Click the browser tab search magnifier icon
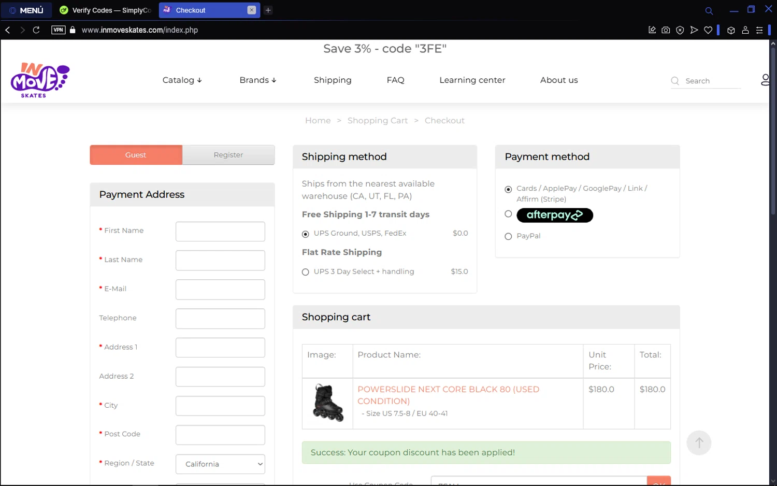Screen dimensions: 777x486 (x=709, y=10)
